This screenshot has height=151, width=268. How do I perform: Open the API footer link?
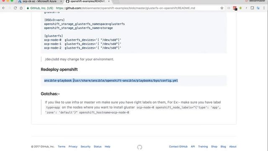193,146
